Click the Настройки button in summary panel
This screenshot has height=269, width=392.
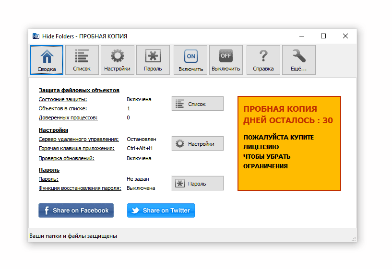point(197,143)
